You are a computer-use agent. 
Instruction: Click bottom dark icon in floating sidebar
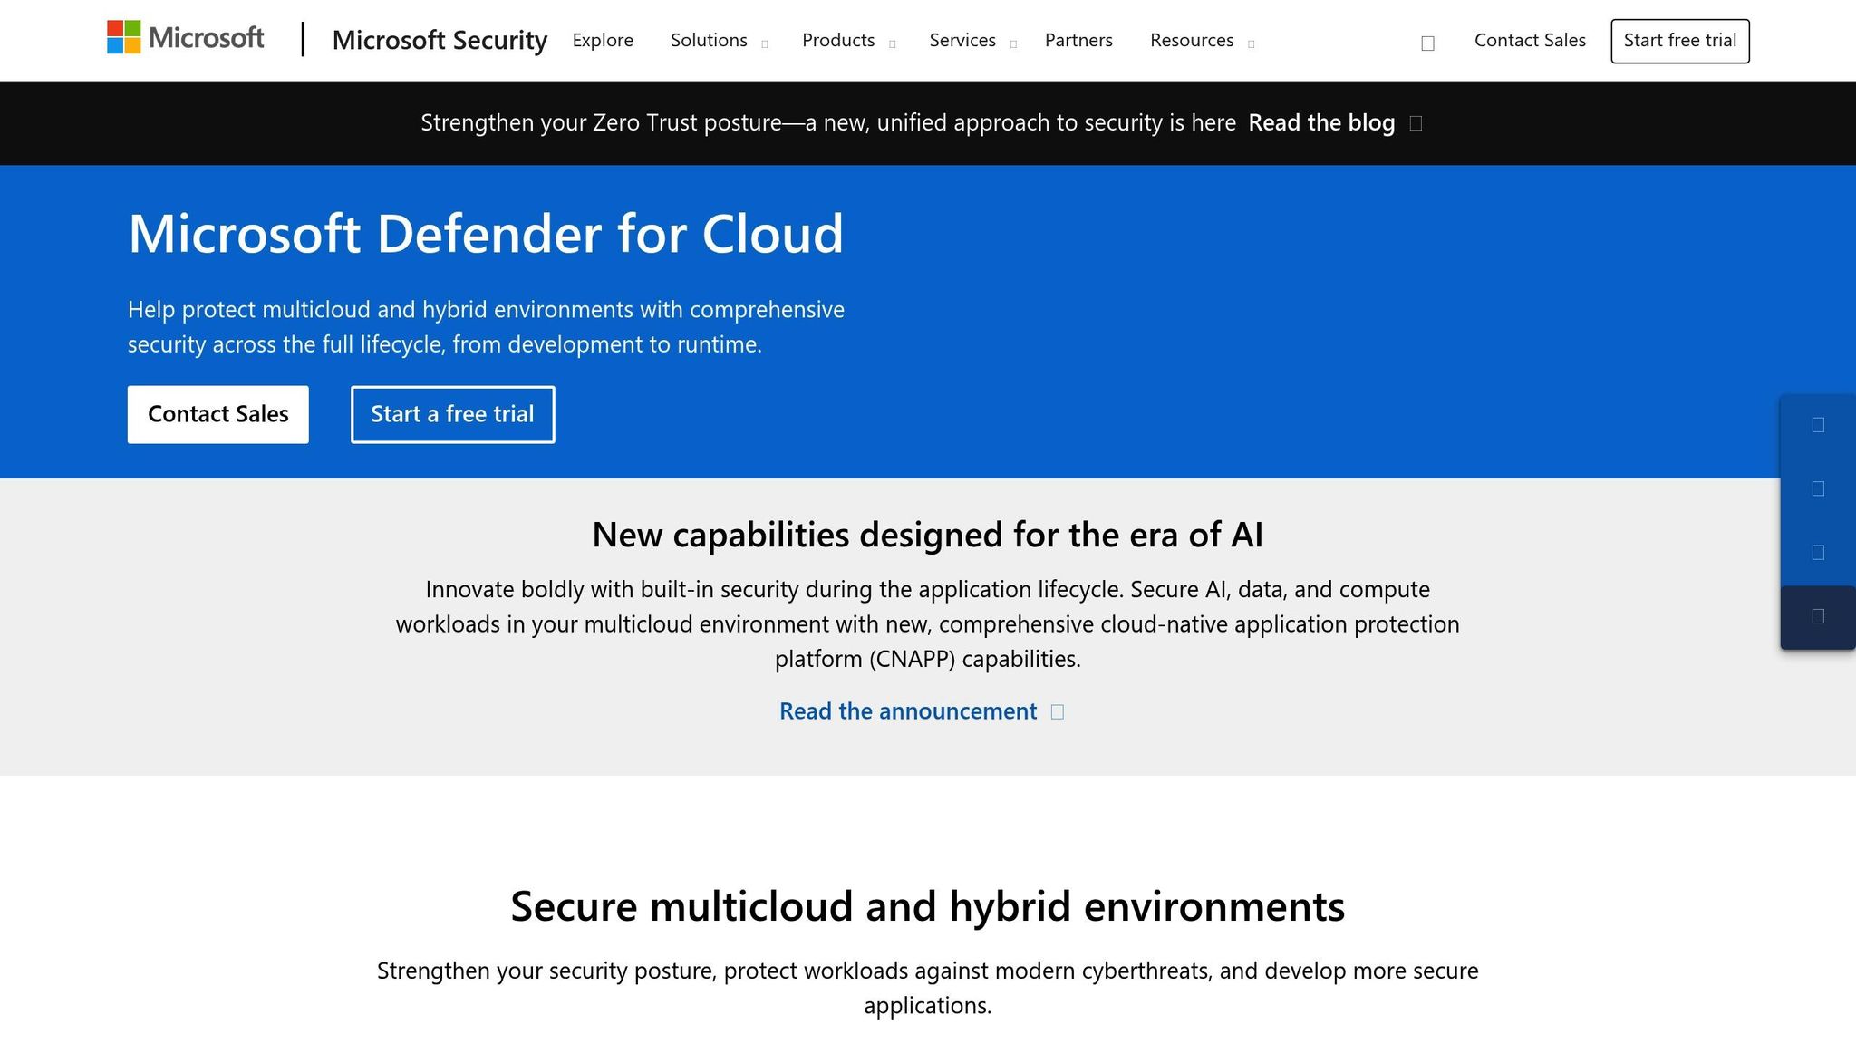(x=1817, y=616)
